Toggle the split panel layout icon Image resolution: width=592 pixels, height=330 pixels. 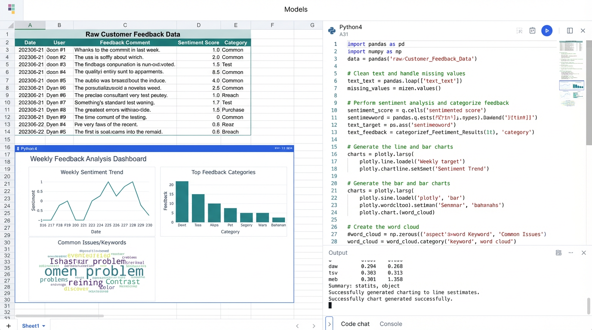570,31
